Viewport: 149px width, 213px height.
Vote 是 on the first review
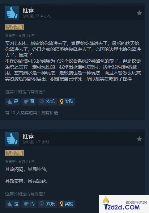[x=13, y=102]
